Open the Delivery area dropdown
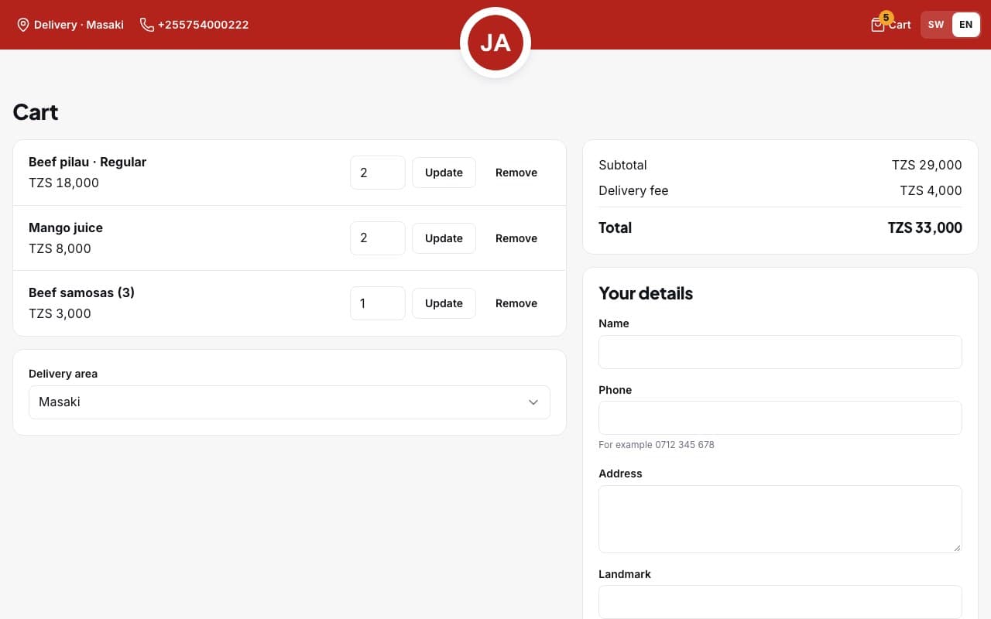The height and width of the screenshot is (619, 991). (x=290, y=402)
